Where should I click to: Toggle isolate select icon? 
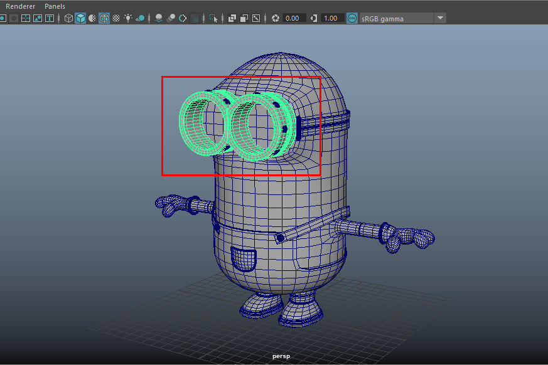(213, 18)
